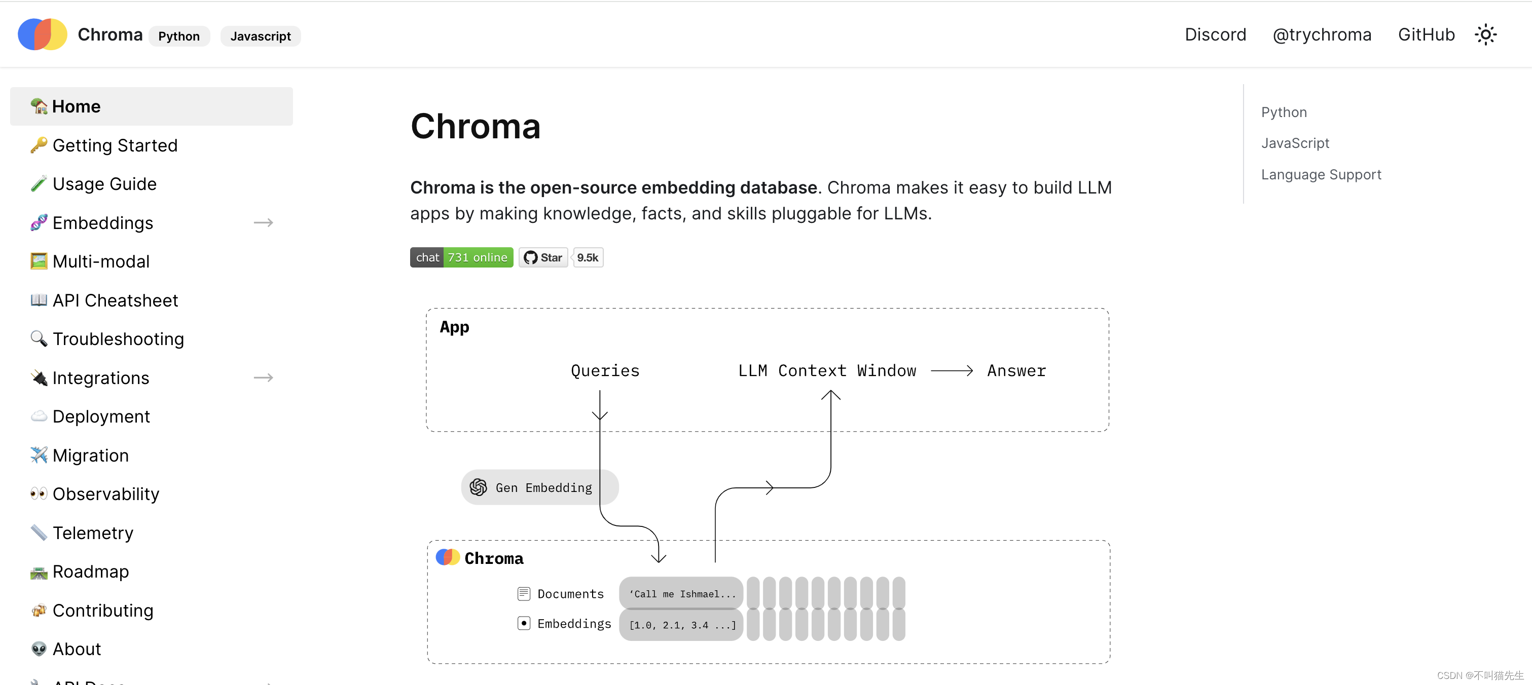Select the Javascript language tab in header
Screen dimensions: 1532x685
(261, 36)
